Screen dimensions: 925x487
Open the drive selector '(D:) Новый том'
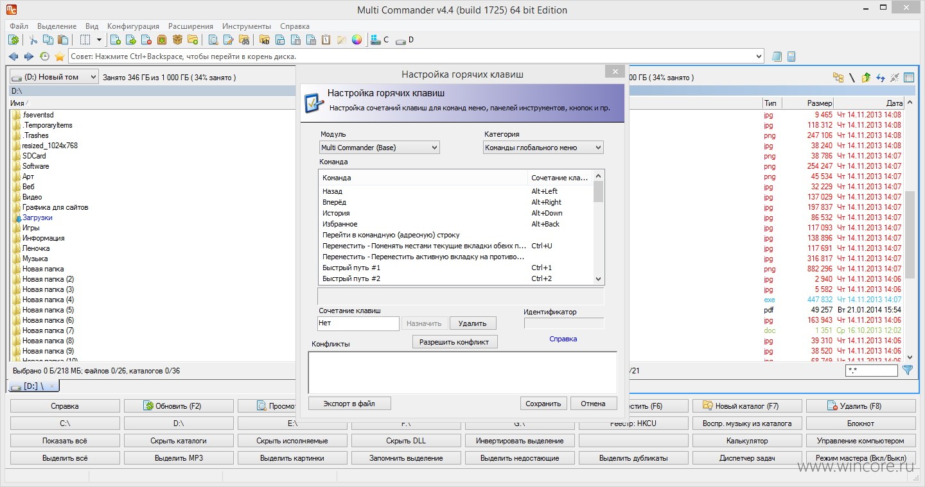[x=55, y=77]
